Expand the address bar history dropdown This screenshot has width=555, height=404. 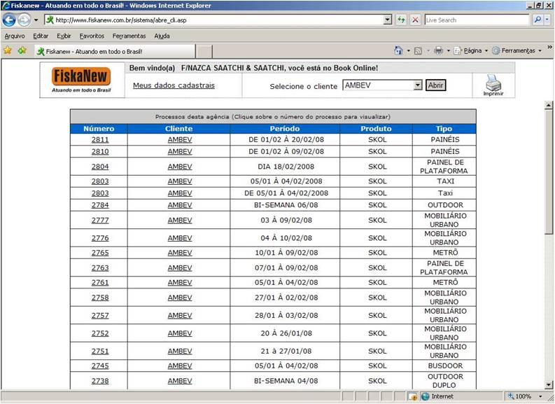click(x=388, y=20)
